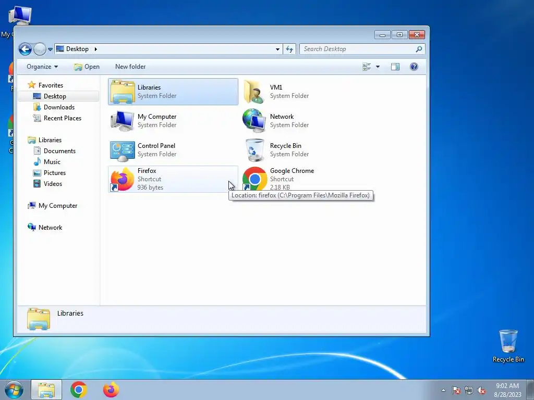Select the Recycle Bin icon in file list
534x400 pixels.
[x=254, y=149]
